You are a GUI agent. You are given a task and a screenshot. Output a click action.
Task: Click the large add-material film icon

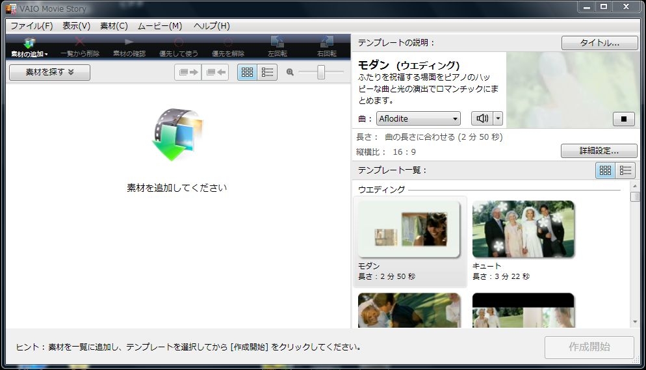click(x=177, y=135)
